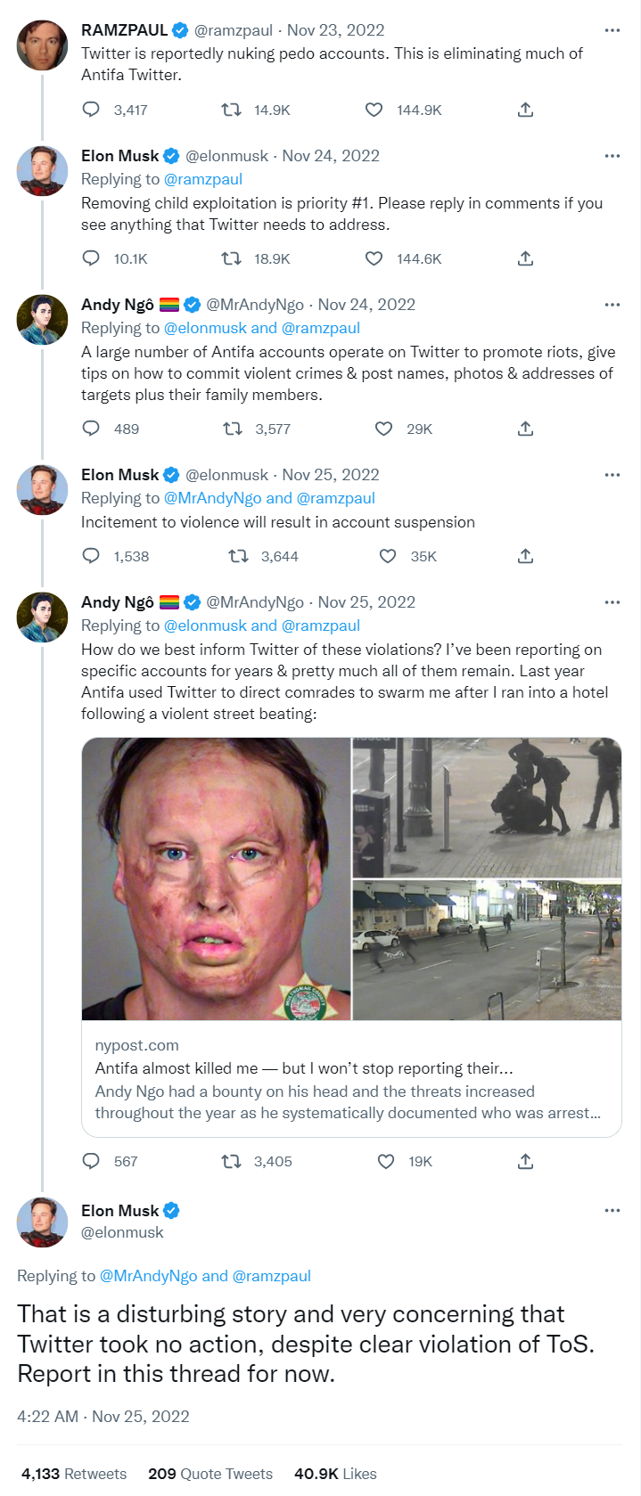Like Andy Ngô's hotel swarm story tweet
The width and height of the screenshot is (641, 1496).
point(385,1161)
